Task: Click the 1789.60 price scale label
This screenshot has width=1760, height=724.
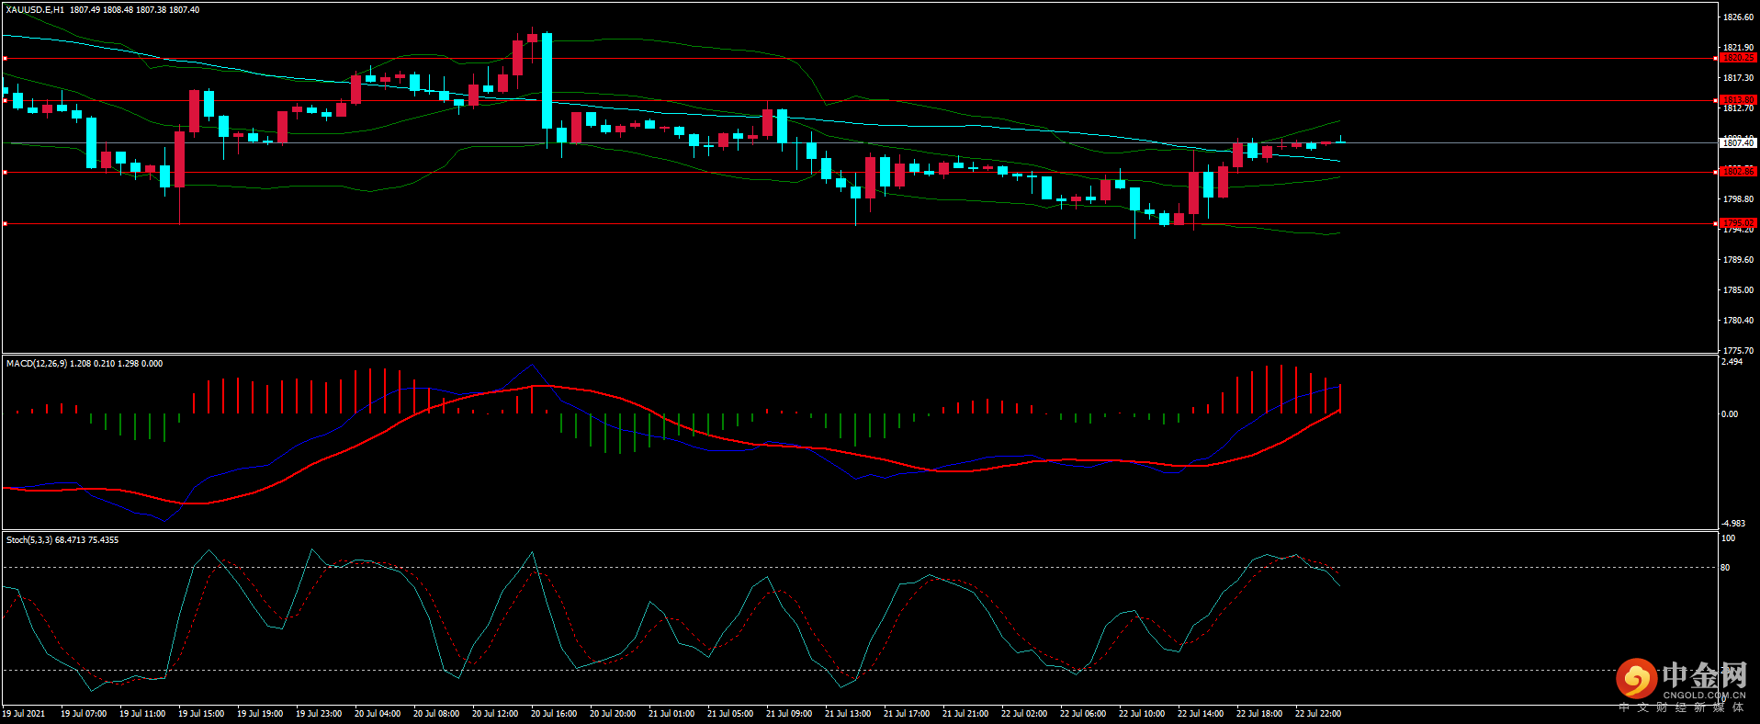Action: click(x=1738, y=260)
